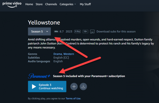Go to the Home tab

(x=29, y=4)
